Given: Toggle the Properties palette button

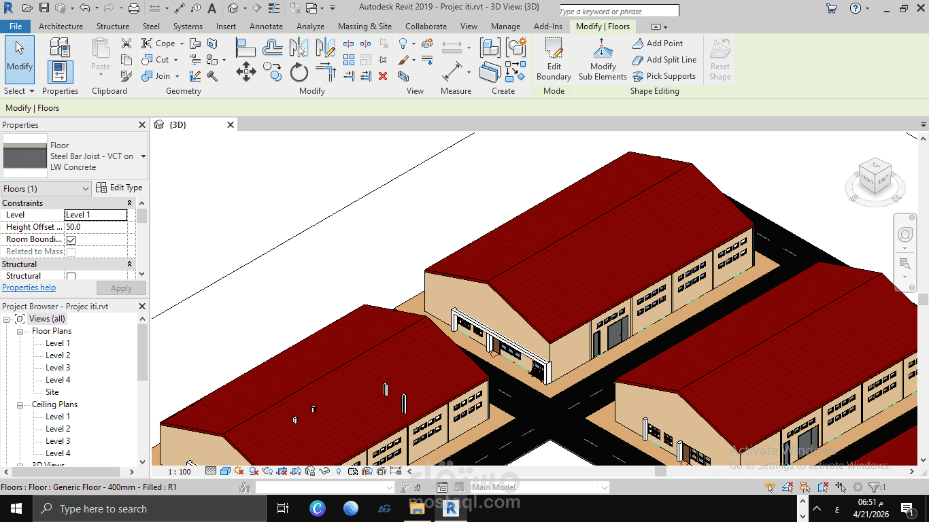Looking at the screenshot, I should click(x=60, y=72).
